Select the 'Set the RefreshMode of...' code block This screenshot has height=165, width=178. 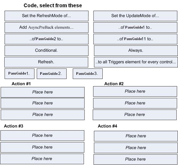pos(46,16)
